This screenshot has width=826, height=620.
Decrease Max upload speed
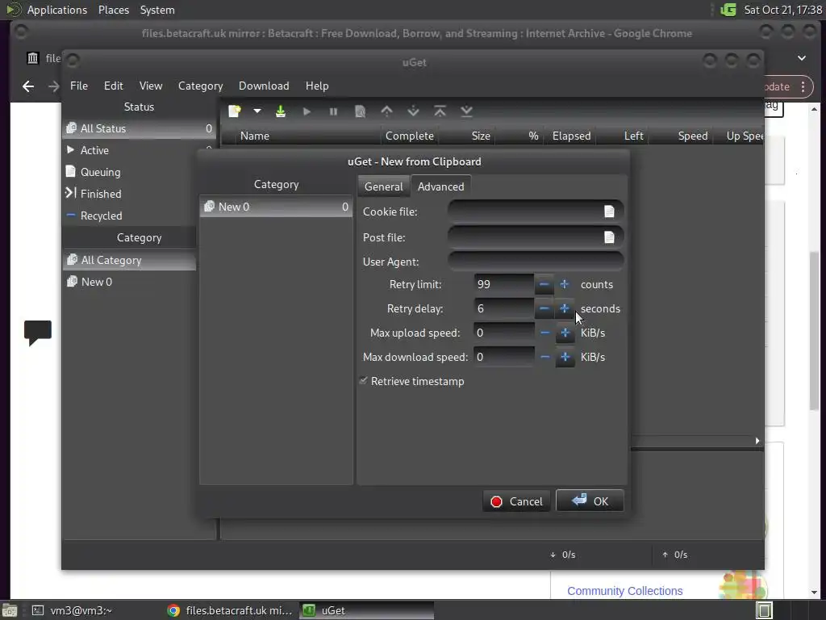pyautogui.click(x=544, y=333)
